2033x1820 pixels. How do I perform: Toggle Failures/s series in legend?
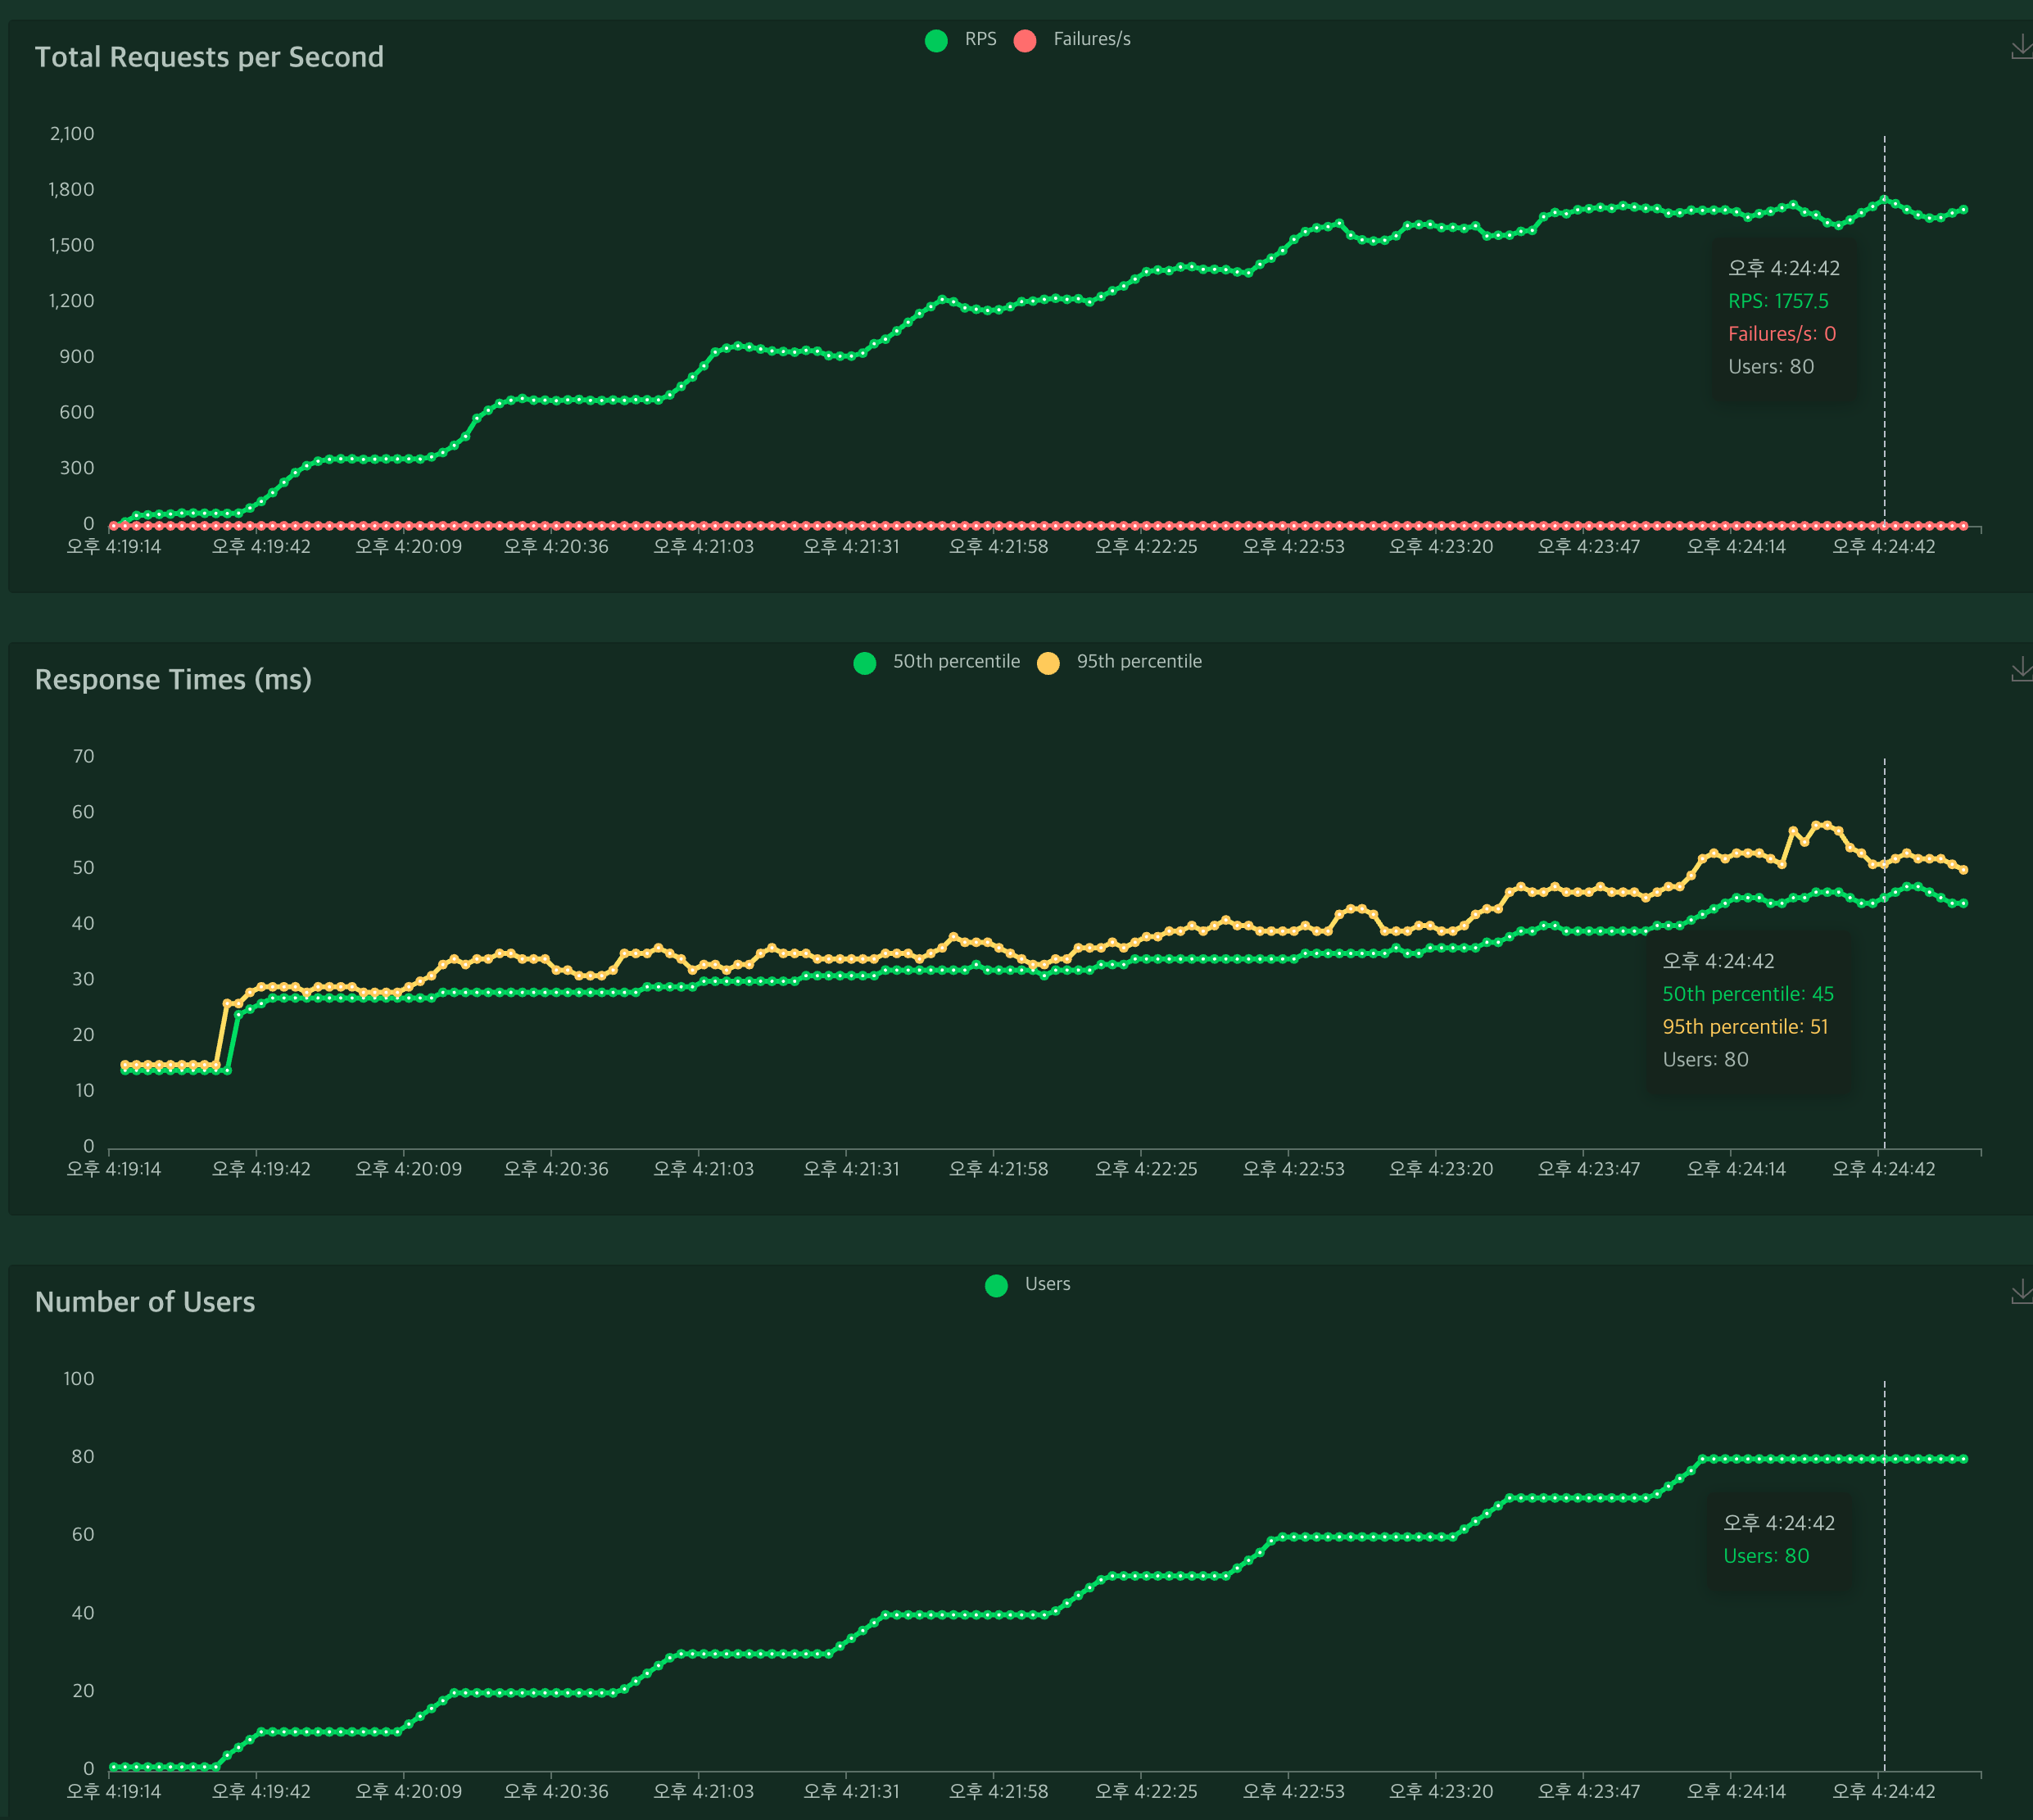[1091, 39]
